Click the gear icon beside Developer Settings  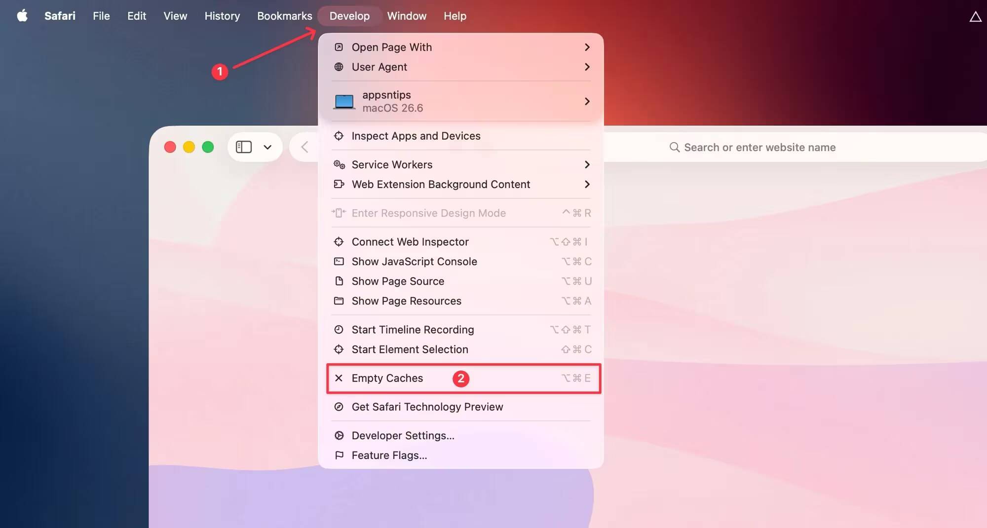pos(339,436)
